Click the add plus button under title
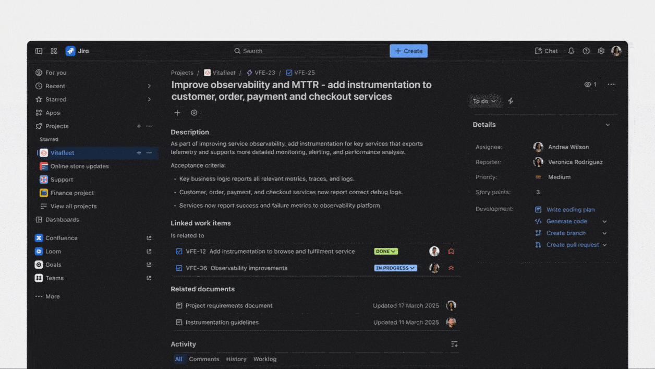Image resolution: width=655 pixels, height=369 pixels. click(177, 113)
